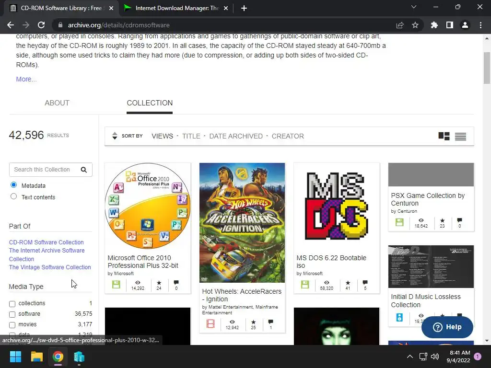The height and width of the screenshot is (368, 491).
Task: Click the Chrome taskbar icon
Action: 58,356
